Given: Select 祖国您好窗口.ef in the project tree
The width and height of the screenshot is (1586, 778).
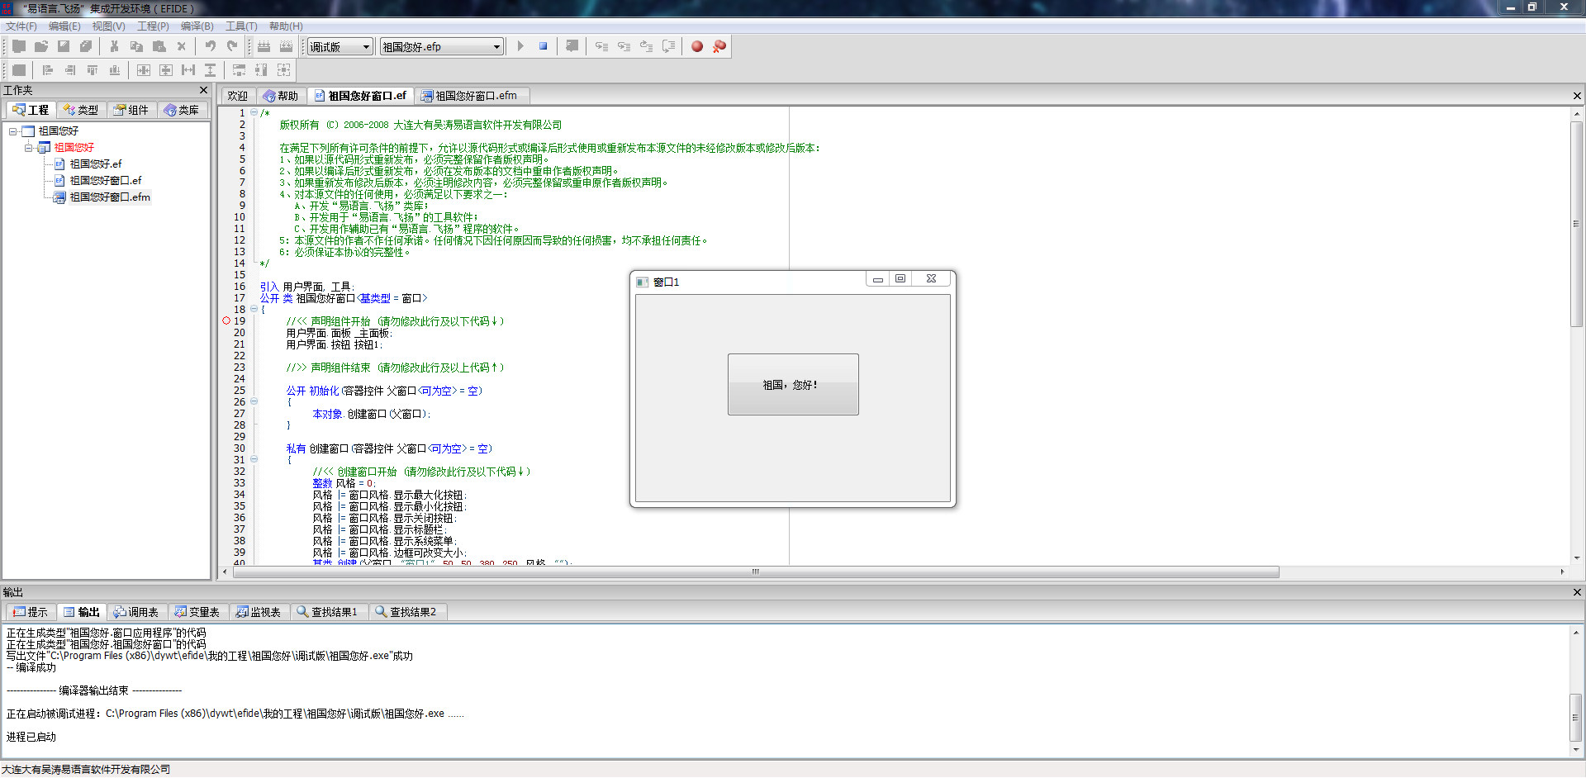Looking at the screenshot, I should pyautogui.click(x=105, y=181).
